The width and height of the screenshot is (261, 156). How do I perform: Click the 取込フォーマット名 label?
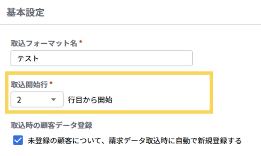[44, 44]
